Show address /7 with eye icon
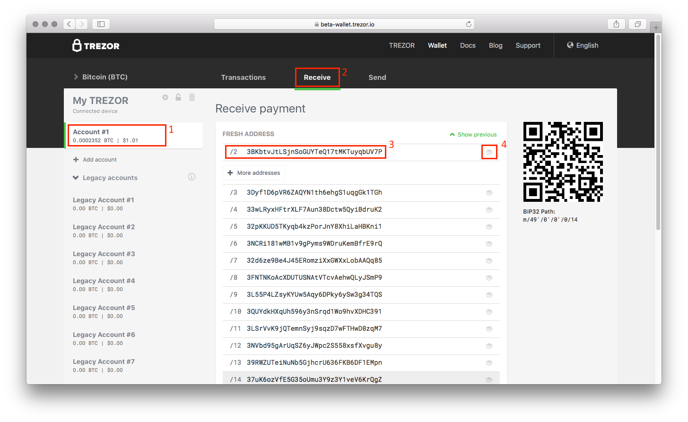 coord(489,261)
